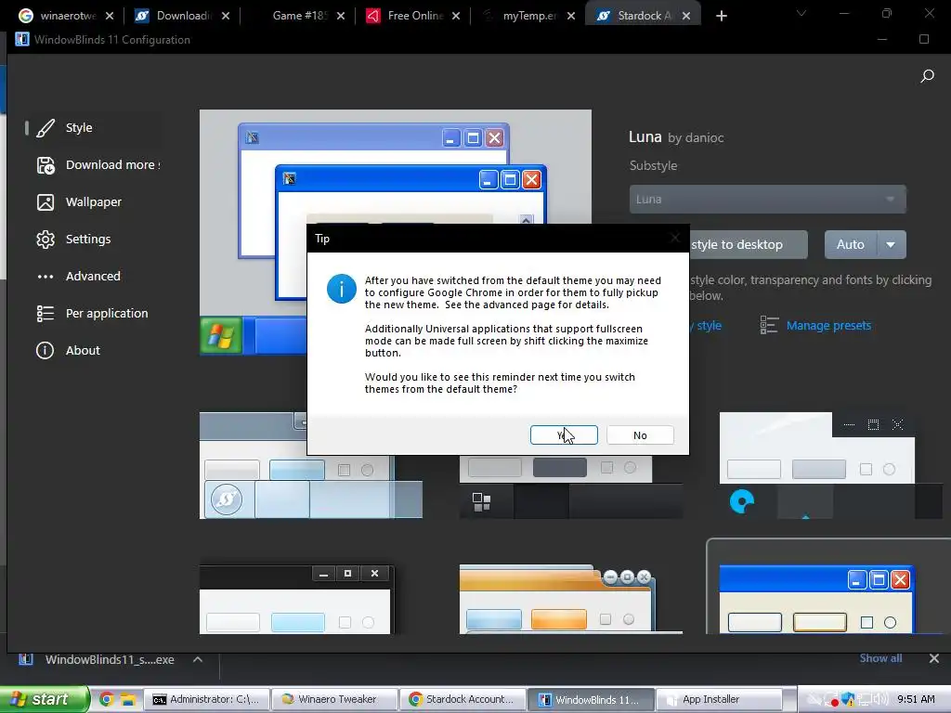Click No in the Tip dialog

pos(640,434)
